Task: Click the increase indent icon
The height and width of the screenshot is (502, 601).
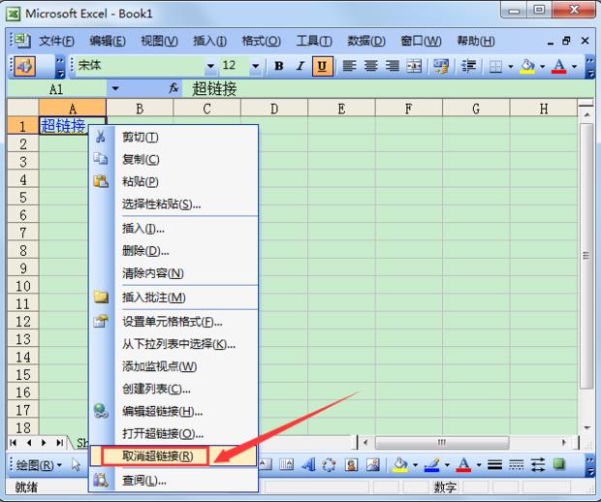Action: pyautogui.click(x=468, y=66)
